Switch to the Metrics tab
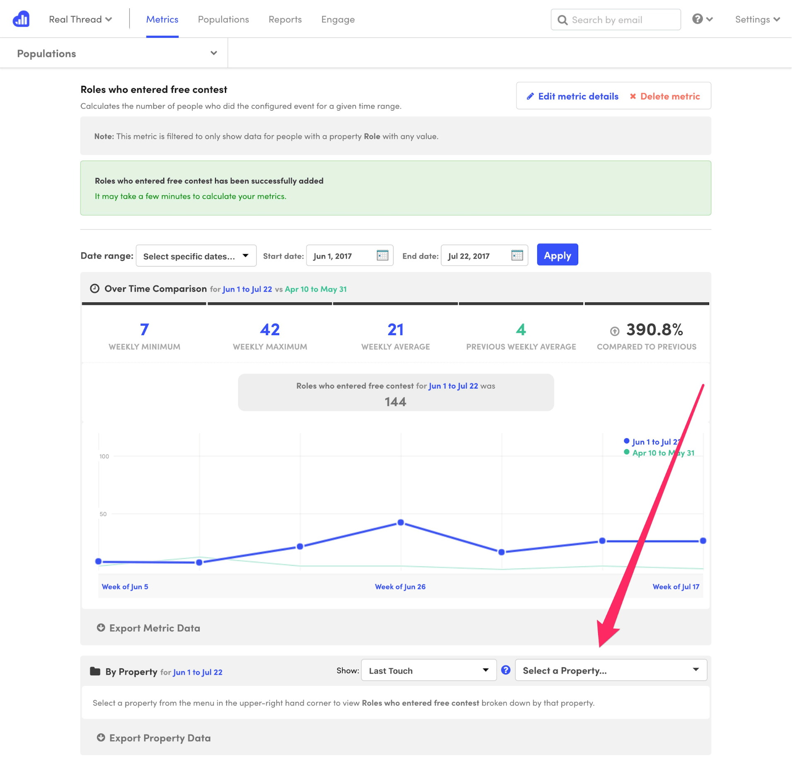The image size is (792, 770). pos(162,19)
